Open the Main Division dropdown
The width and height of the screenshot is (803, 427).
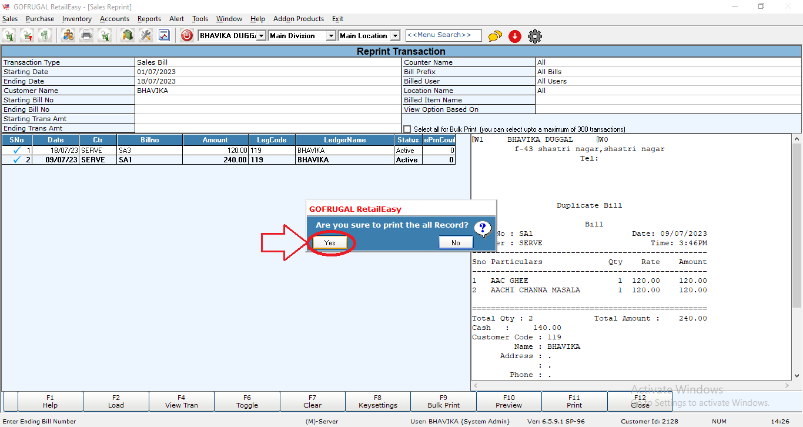coord(331,36)
